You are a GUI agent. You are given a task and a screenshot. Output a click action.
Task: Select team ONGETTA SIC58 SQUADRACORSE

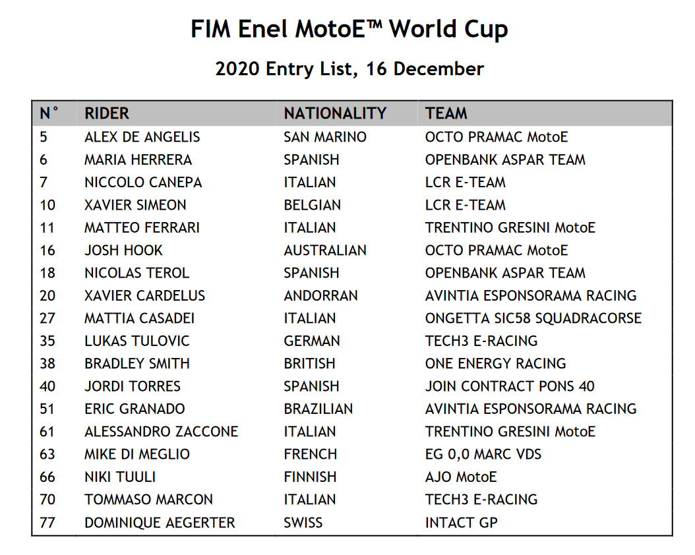coord(533,318)
